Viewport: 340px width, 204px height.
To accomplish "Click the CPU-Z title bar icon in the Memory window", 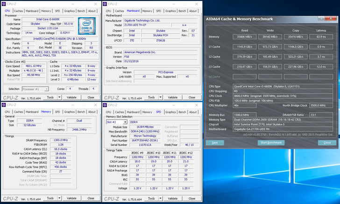I will pos(4,105).
